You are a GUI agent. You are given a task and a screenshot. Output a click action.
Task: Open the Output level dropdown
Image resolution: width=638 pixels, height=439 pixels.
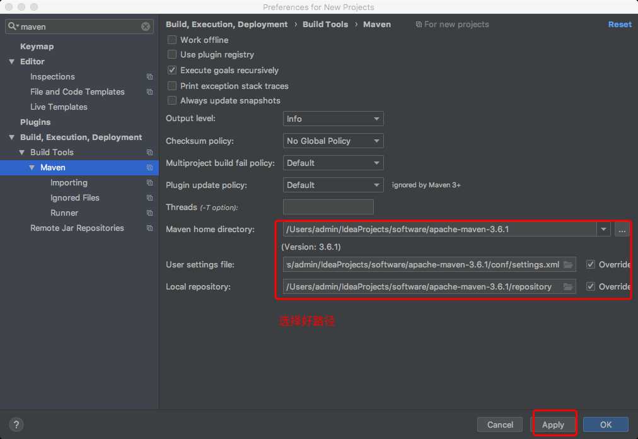coord(333,119)
